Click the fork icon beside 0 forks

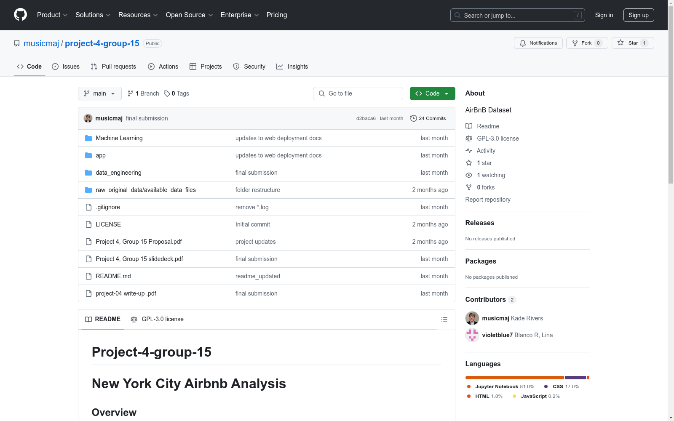(469, 187)
